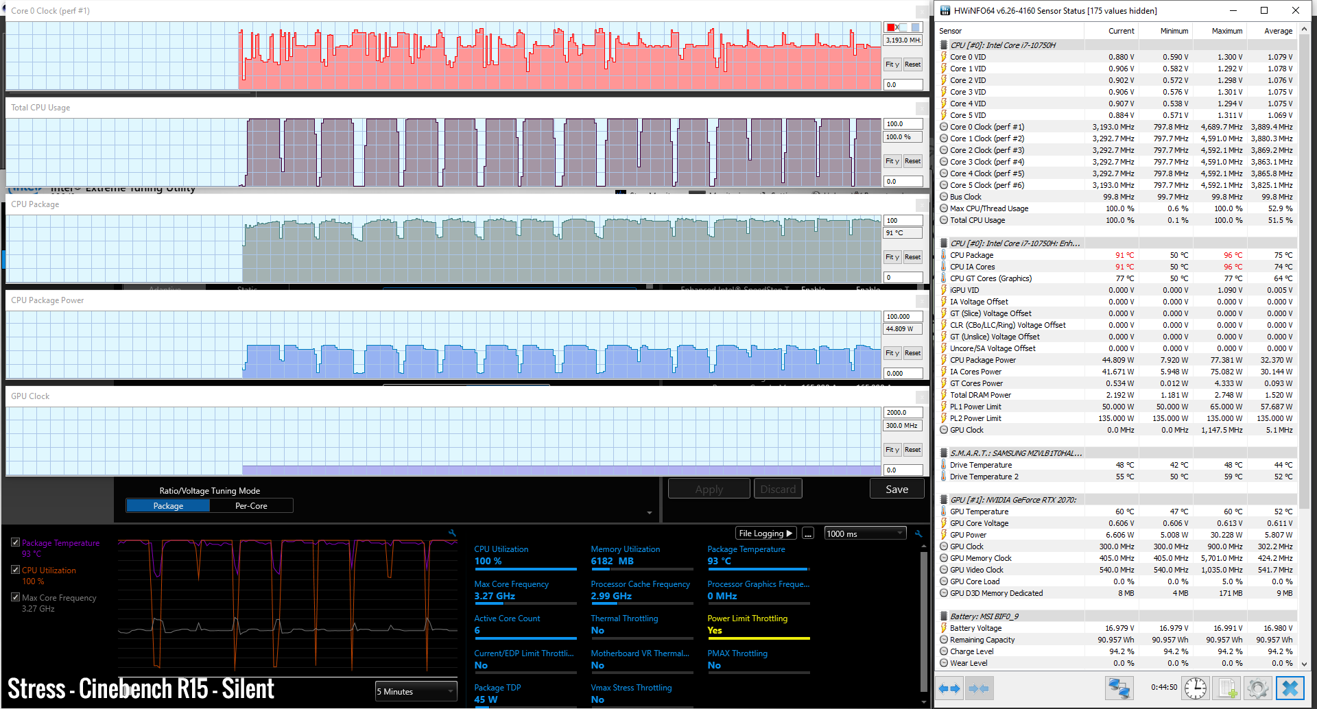
Task: Click the clock reset timer icon in HWiNFO
Action: [x=1196, y=688]
